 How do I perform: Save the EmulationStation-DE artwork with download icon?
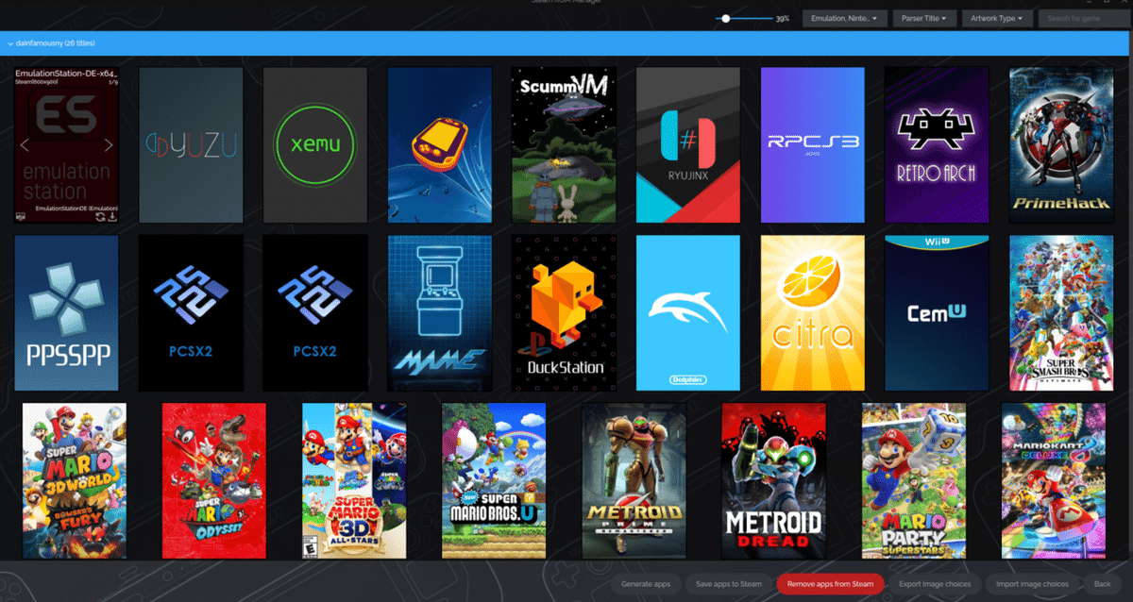[111, 216]
